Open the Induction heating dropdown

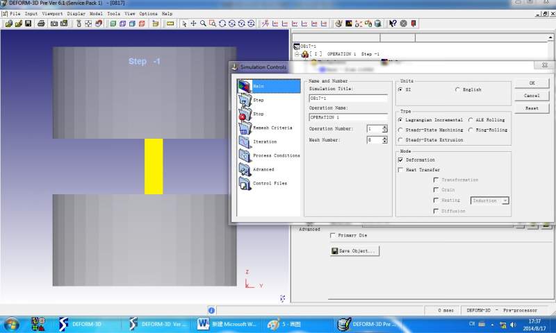[x=505, y=200]
